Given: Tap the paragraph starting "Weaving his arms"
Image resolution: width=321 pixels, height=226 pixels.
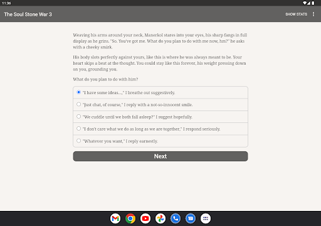Looking at the screenshot, I should pos(160,41).
